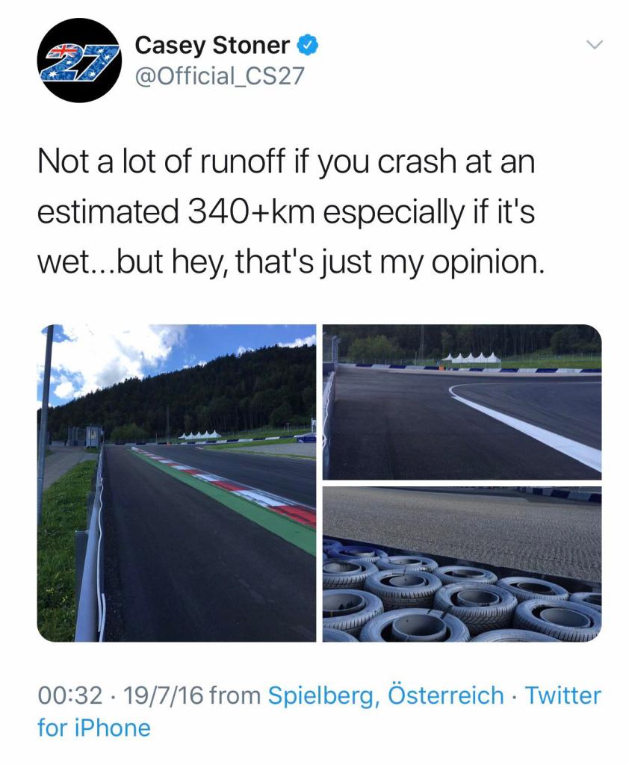Open Casey Stoner's profile avatar
Screen dimensions: 629x765
tap(80, 61)
